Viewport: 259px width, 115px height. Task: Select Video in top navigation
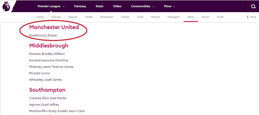coord(117,6)
